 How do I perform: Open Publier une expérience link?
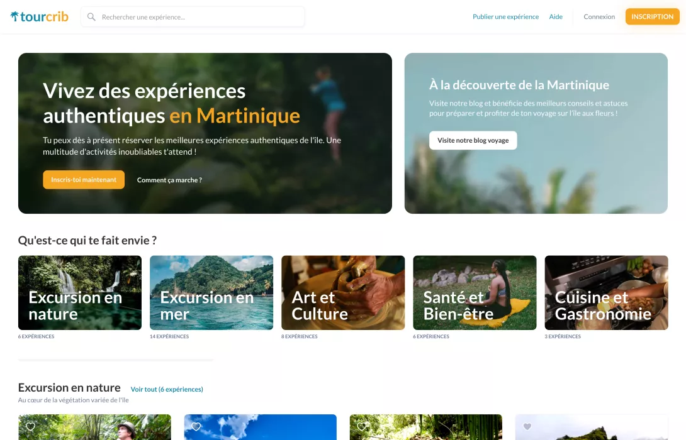click(x=505, y=16)
